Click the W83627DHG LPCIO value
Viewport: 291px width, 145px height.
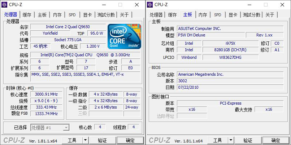230,57
